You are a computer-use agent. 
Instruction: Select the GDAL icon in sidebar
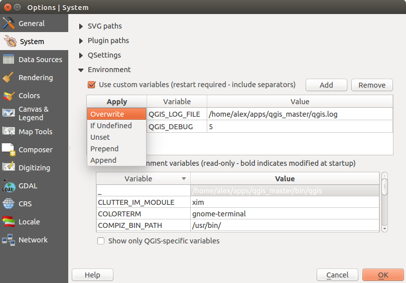[x=9, y=186]
